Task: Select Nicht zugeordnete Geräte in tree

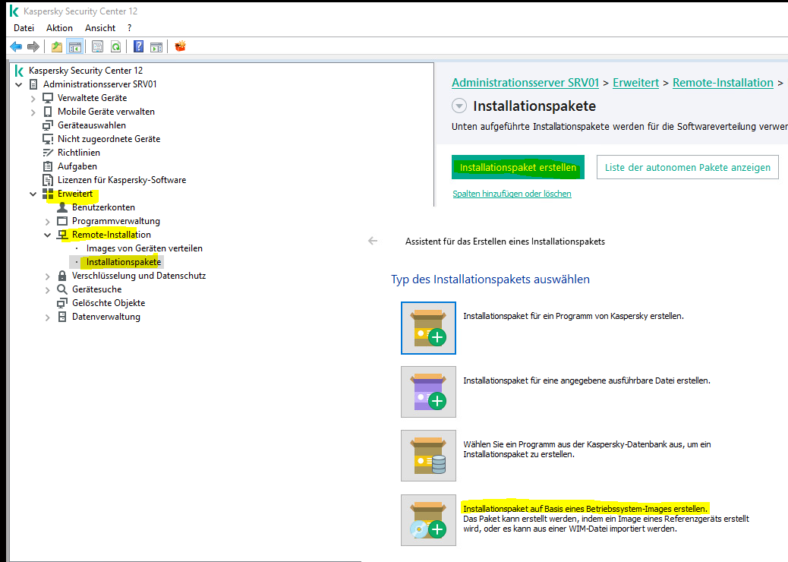Action: [109, 139]
